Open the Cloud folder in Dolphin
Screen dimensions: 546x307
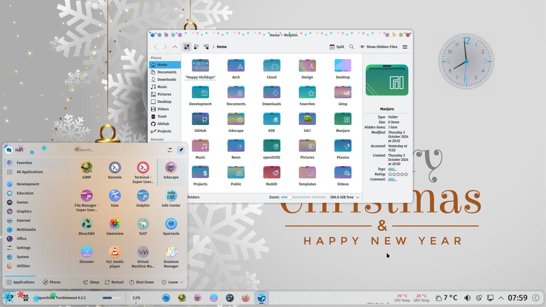pos(272,69)
